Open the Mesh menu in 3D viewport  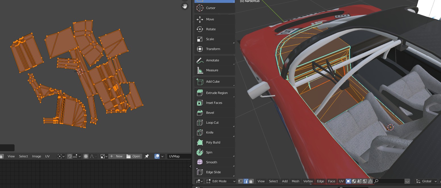tap(295, 181)
